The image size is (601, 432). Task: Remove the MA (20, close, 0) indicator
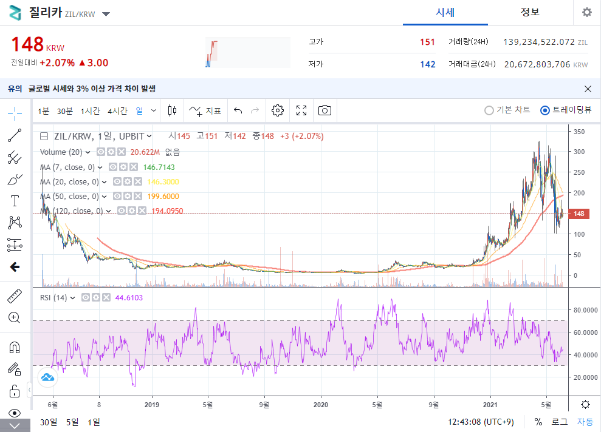tap(137, 181)
